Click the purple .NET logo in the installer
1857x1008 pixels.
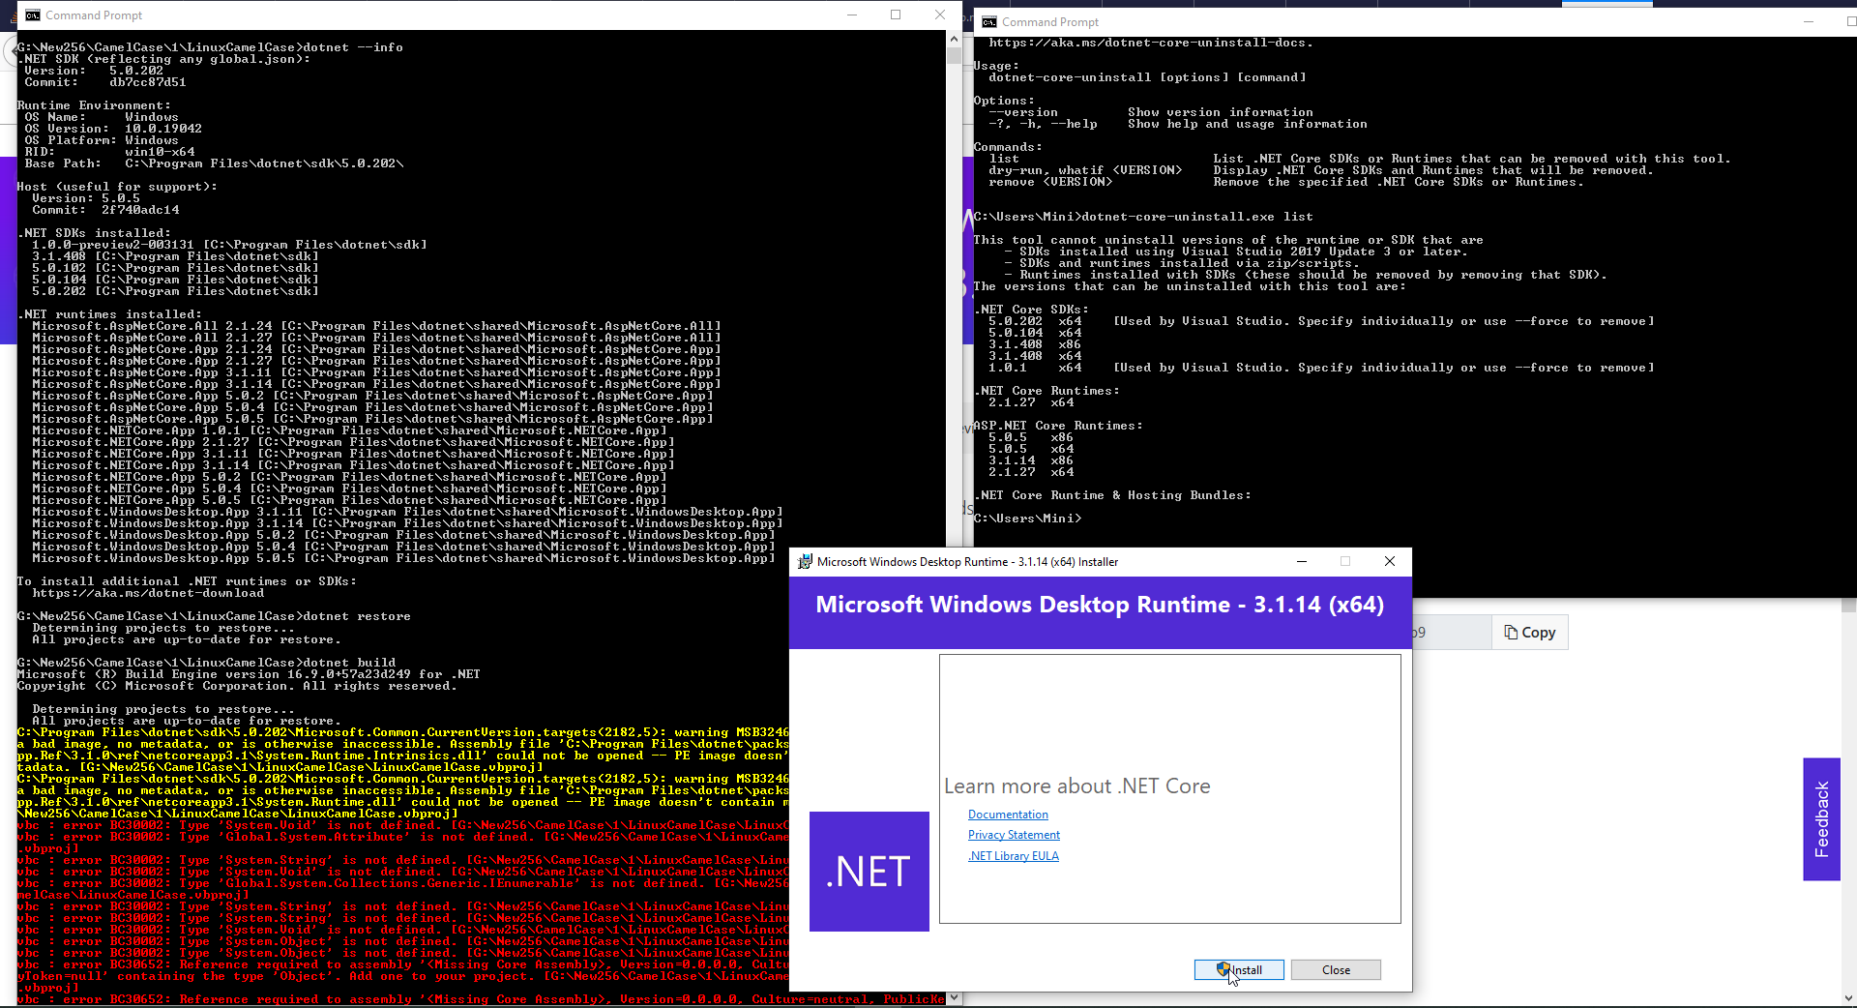(870, 872)
